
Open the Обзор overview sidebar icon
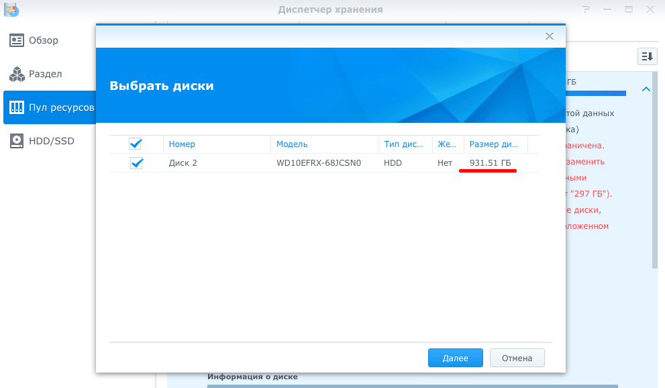pyautogui.click(x=17, y=40)
